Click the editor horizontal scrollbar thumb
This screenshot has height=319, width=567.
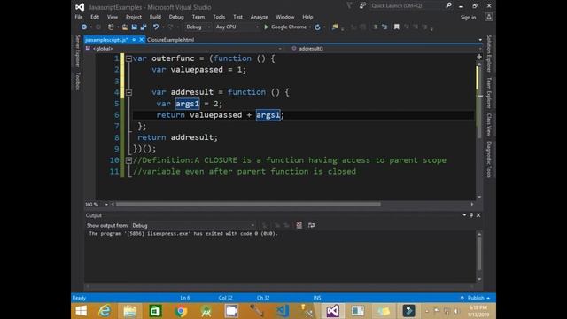click(248, 205)
